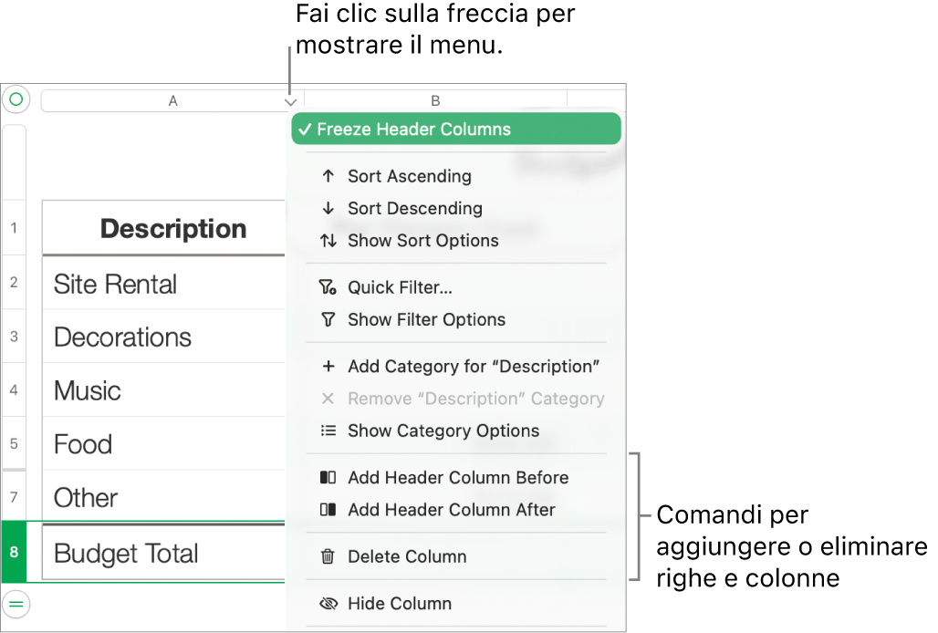Click the Sort Ascending arrow icon
Screen dimensions: 938x633
coord(328,176)
